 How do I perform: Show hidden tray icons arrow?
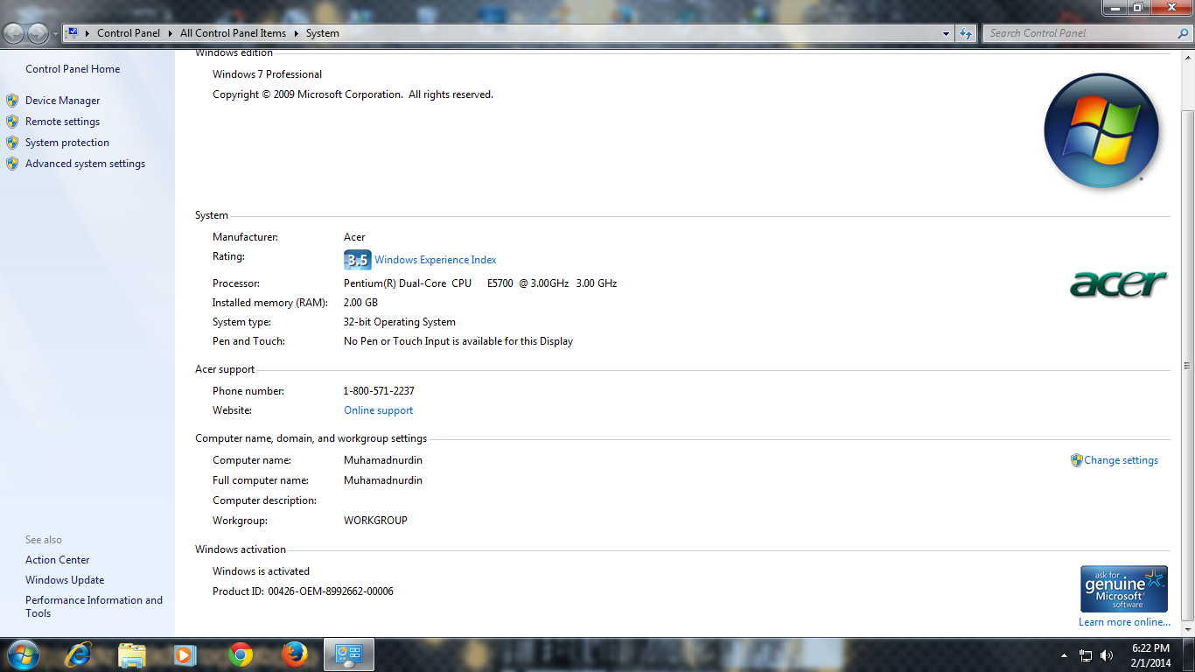pos(1064,655)
